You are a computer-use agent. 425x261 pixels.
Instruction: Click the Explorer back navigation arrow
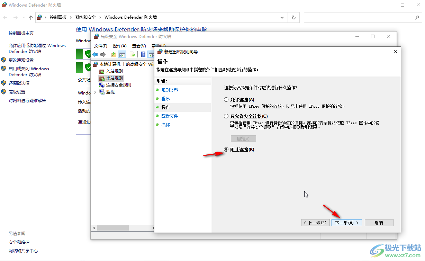coord(6,17)
